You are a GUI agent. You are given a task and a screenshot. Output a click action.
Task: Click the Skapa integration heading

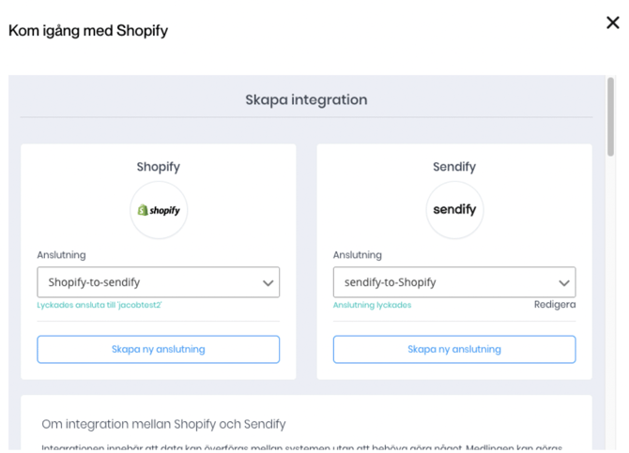pos(306,99)
